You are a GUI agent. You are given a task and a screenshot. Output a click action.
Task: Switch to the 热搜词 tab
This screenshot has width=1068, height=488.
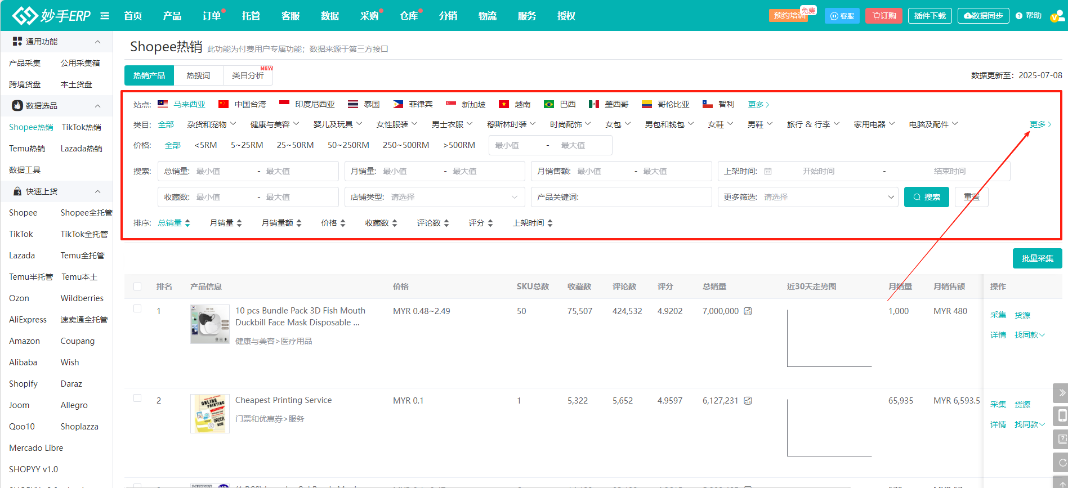click(198, 75)
